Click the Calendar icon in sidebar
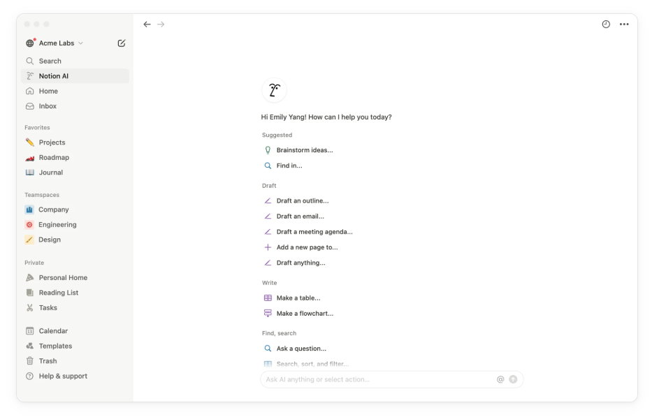 click(30, 331)
